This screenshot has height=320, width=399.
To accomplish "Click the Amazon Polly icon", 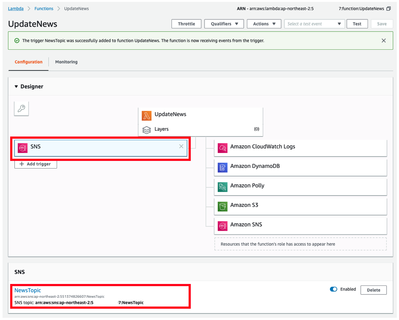I will pyautogui.click(x=223, y=187).
